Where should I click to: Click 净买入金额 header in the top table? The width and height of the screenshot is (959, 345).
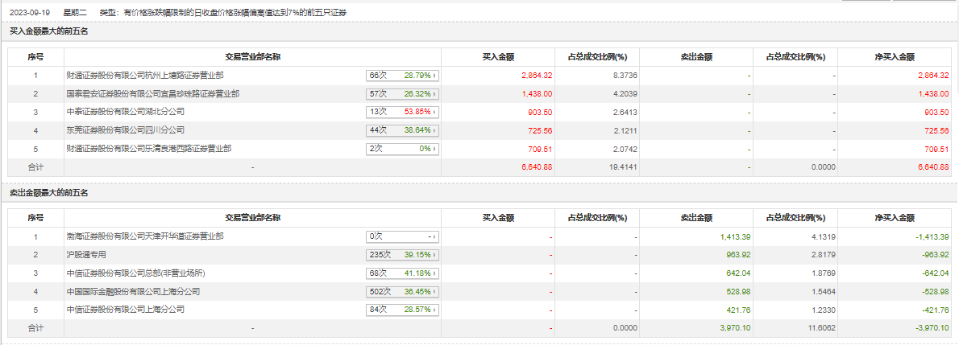(x=895, y=57)
